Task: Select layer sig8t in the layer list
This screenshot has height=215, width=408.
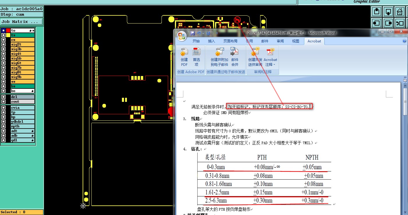Action: [x=23, y=72]
